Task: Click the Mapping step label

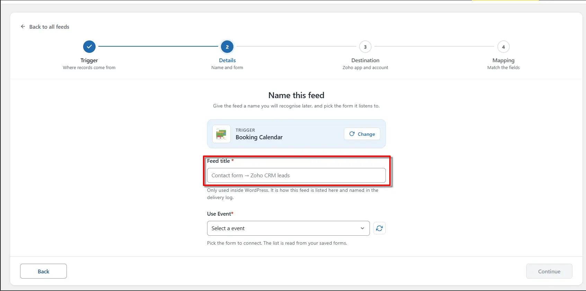Action: point(503,60)
